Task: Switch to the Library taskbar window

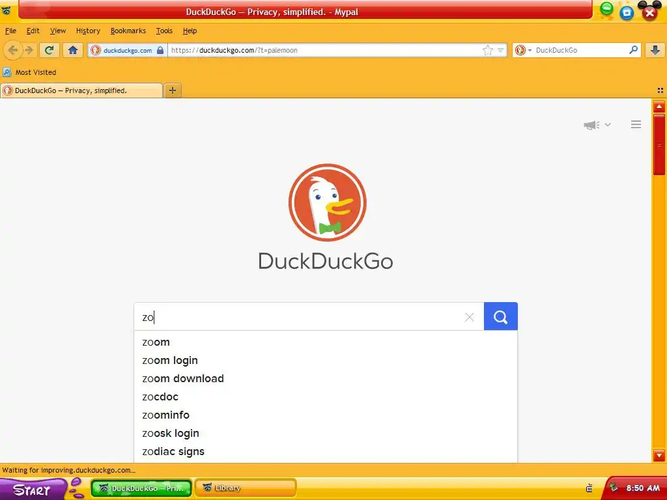Action: click(x=245, y=488)
